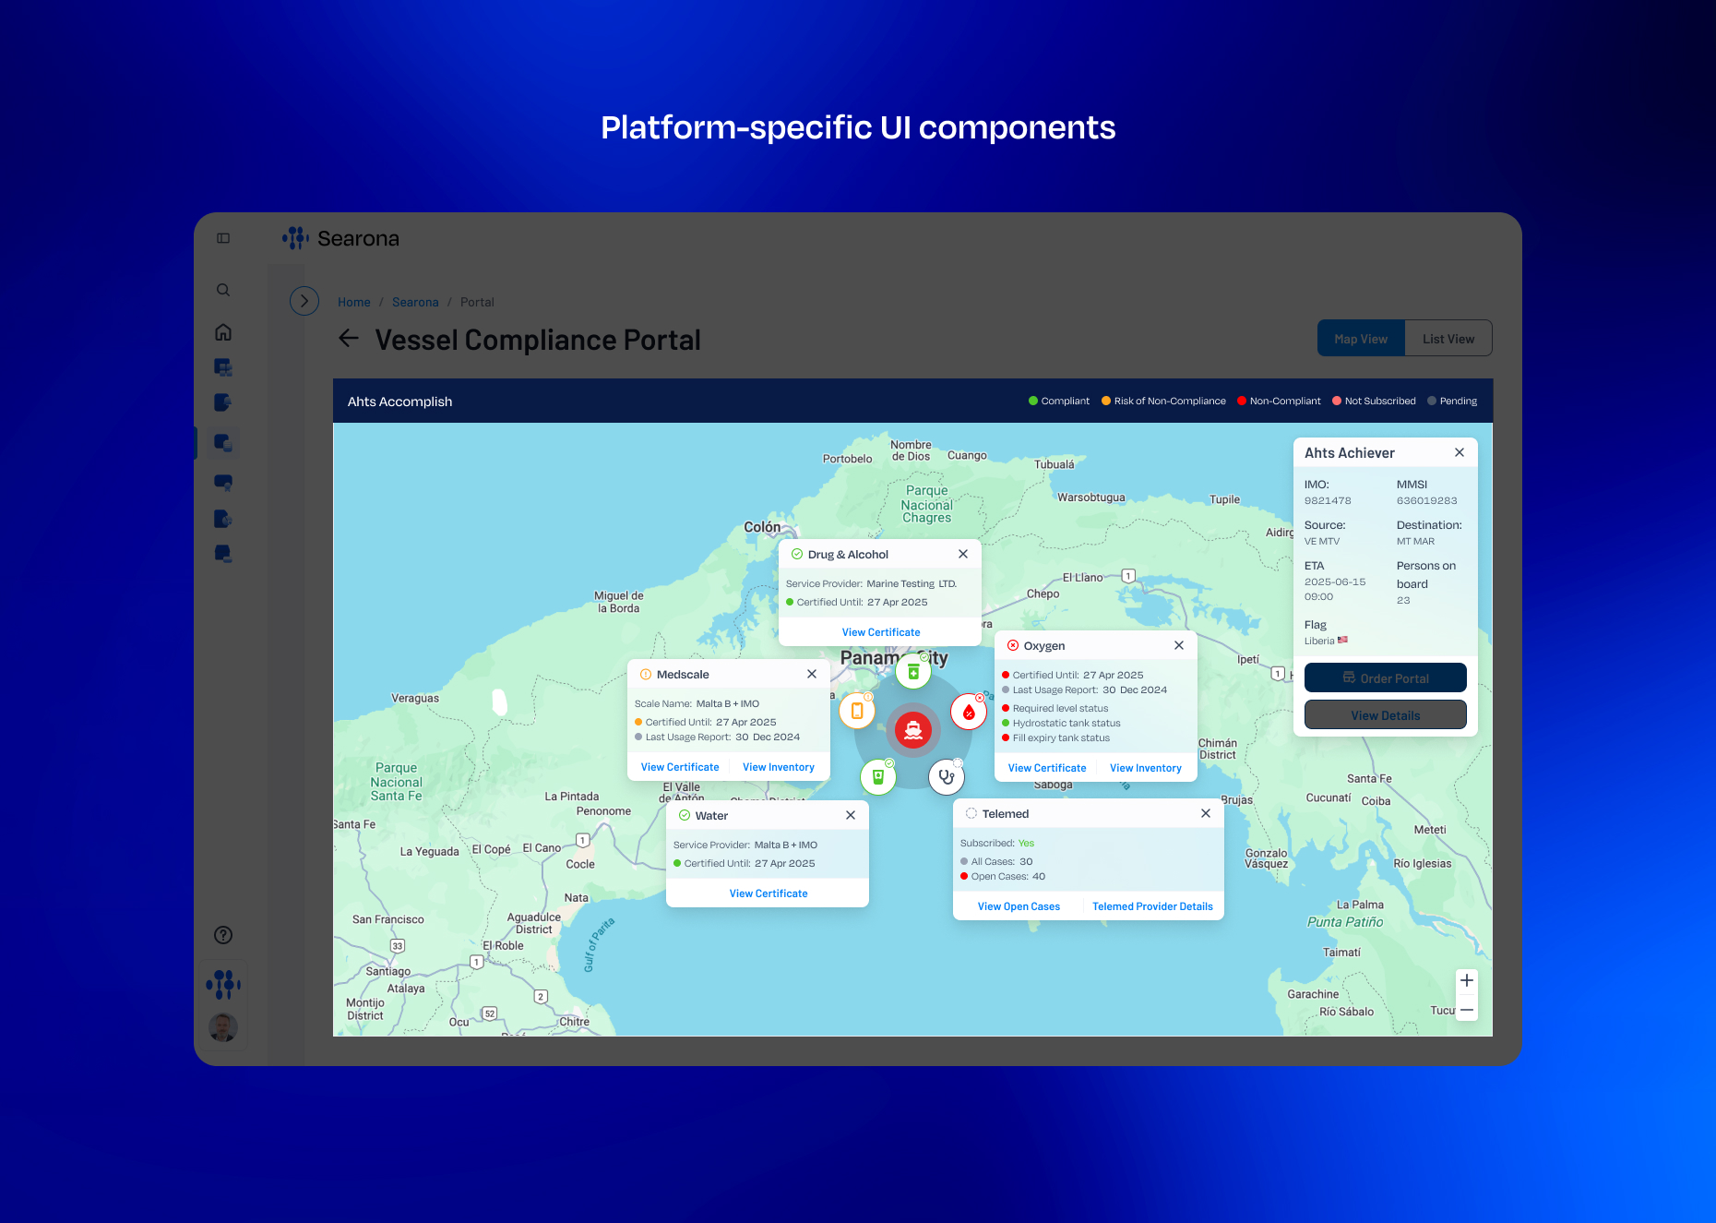Click the Non-Compliant legend red dot
The height and width of the screenshot is (1223, 1716).
coord(1242,401)
